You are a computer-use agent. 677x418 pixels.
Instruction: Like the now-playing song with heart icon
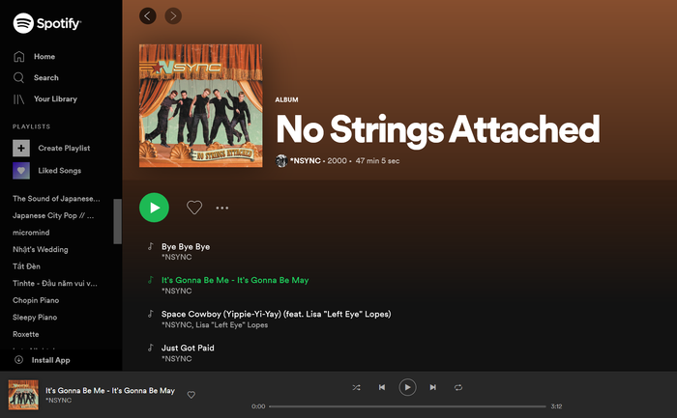[191, 395]
